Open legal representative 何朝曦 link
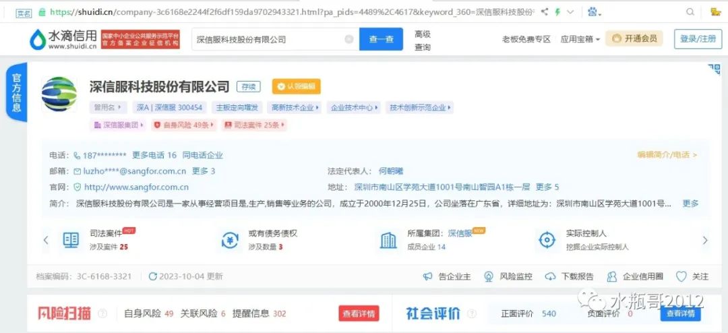The height and width of the screenshot is (333, 728). 391,171
